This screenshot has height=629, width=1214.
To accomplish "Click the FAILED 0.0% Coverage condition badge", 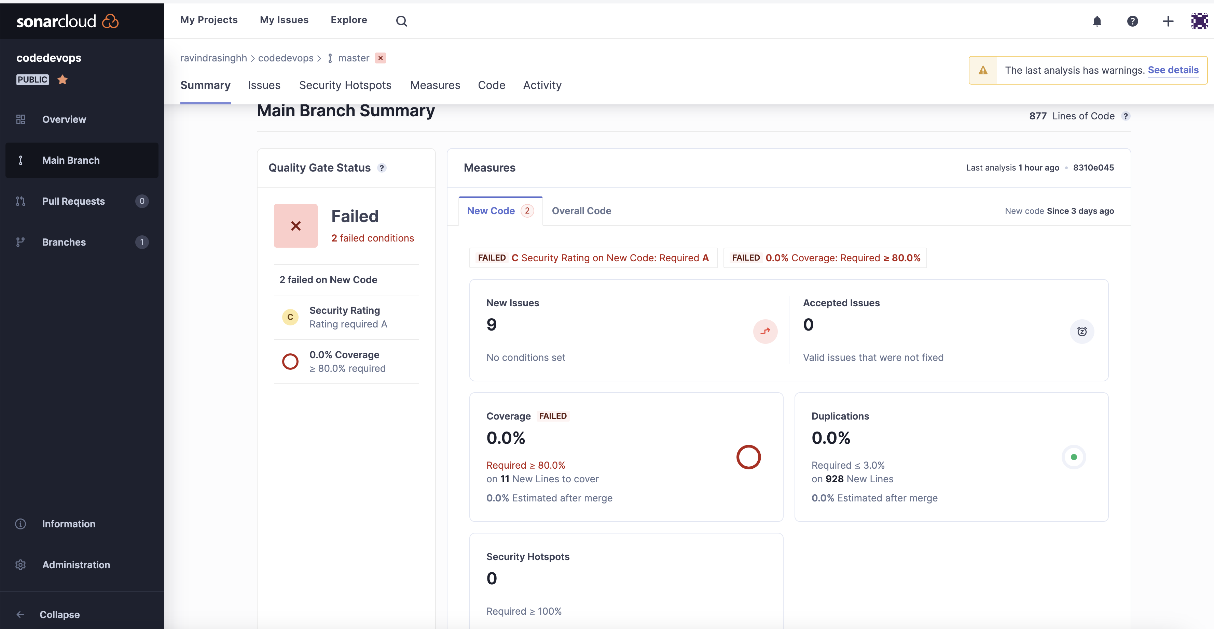I will tap(825, 258).
